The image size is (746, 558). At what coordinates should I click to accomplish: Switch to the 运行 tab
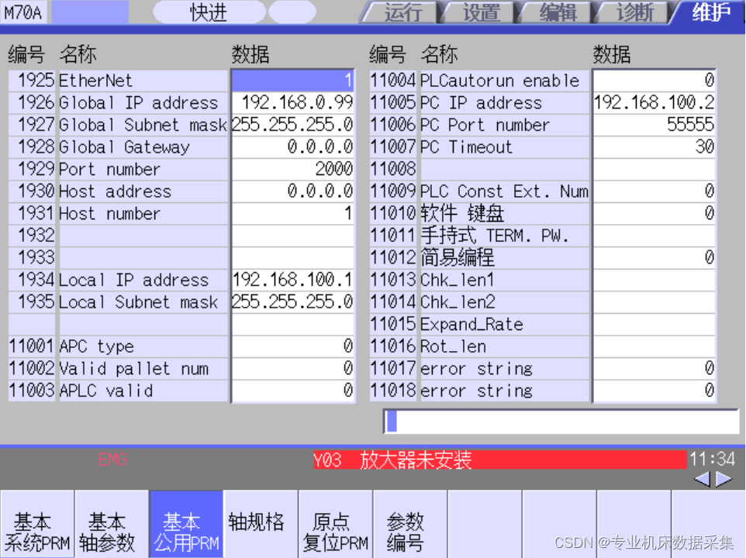coord(402,13)
